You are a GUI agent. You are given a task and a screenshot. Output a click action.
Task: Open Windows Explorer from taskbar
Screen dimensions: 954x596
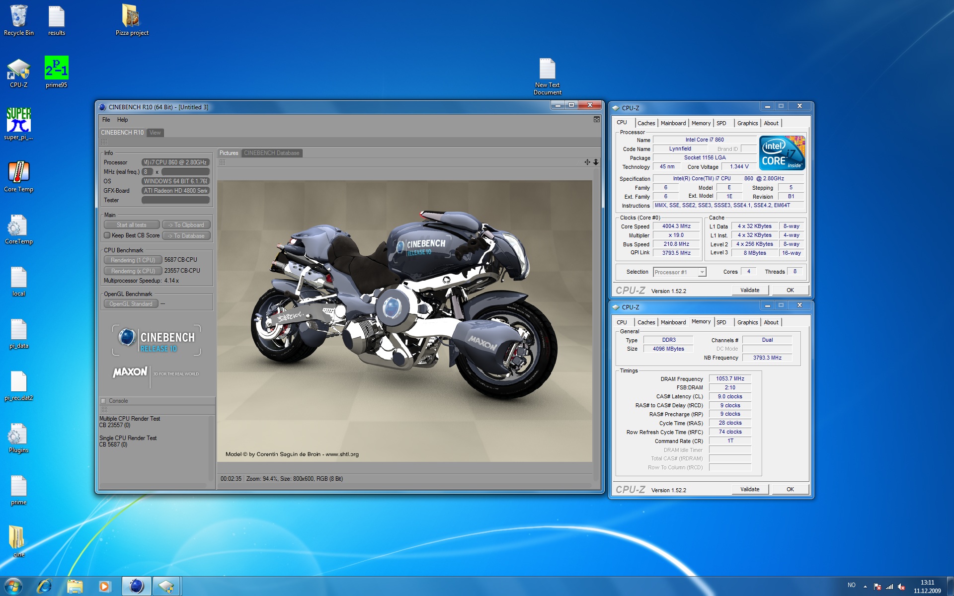click(75, 587)
